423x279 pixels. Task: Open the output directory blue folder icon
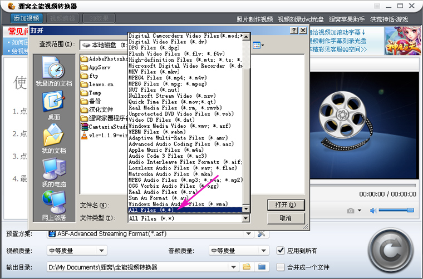(x=262, y=267)
